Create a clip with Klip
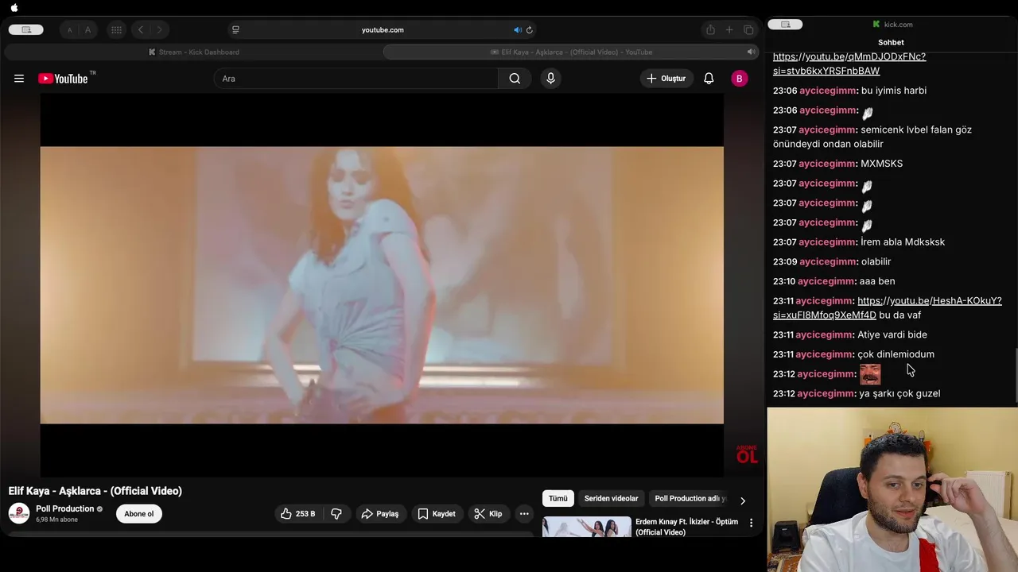Image resolution: width=1018 pixels, height=572 pixels. click(488, 514)
